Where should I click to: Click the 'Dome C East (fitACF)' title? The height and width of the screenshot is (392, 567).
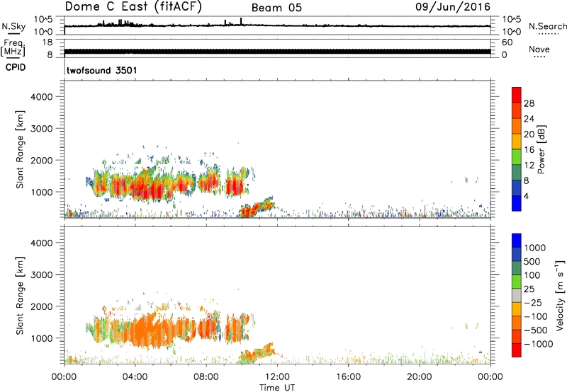coord(133,7)
